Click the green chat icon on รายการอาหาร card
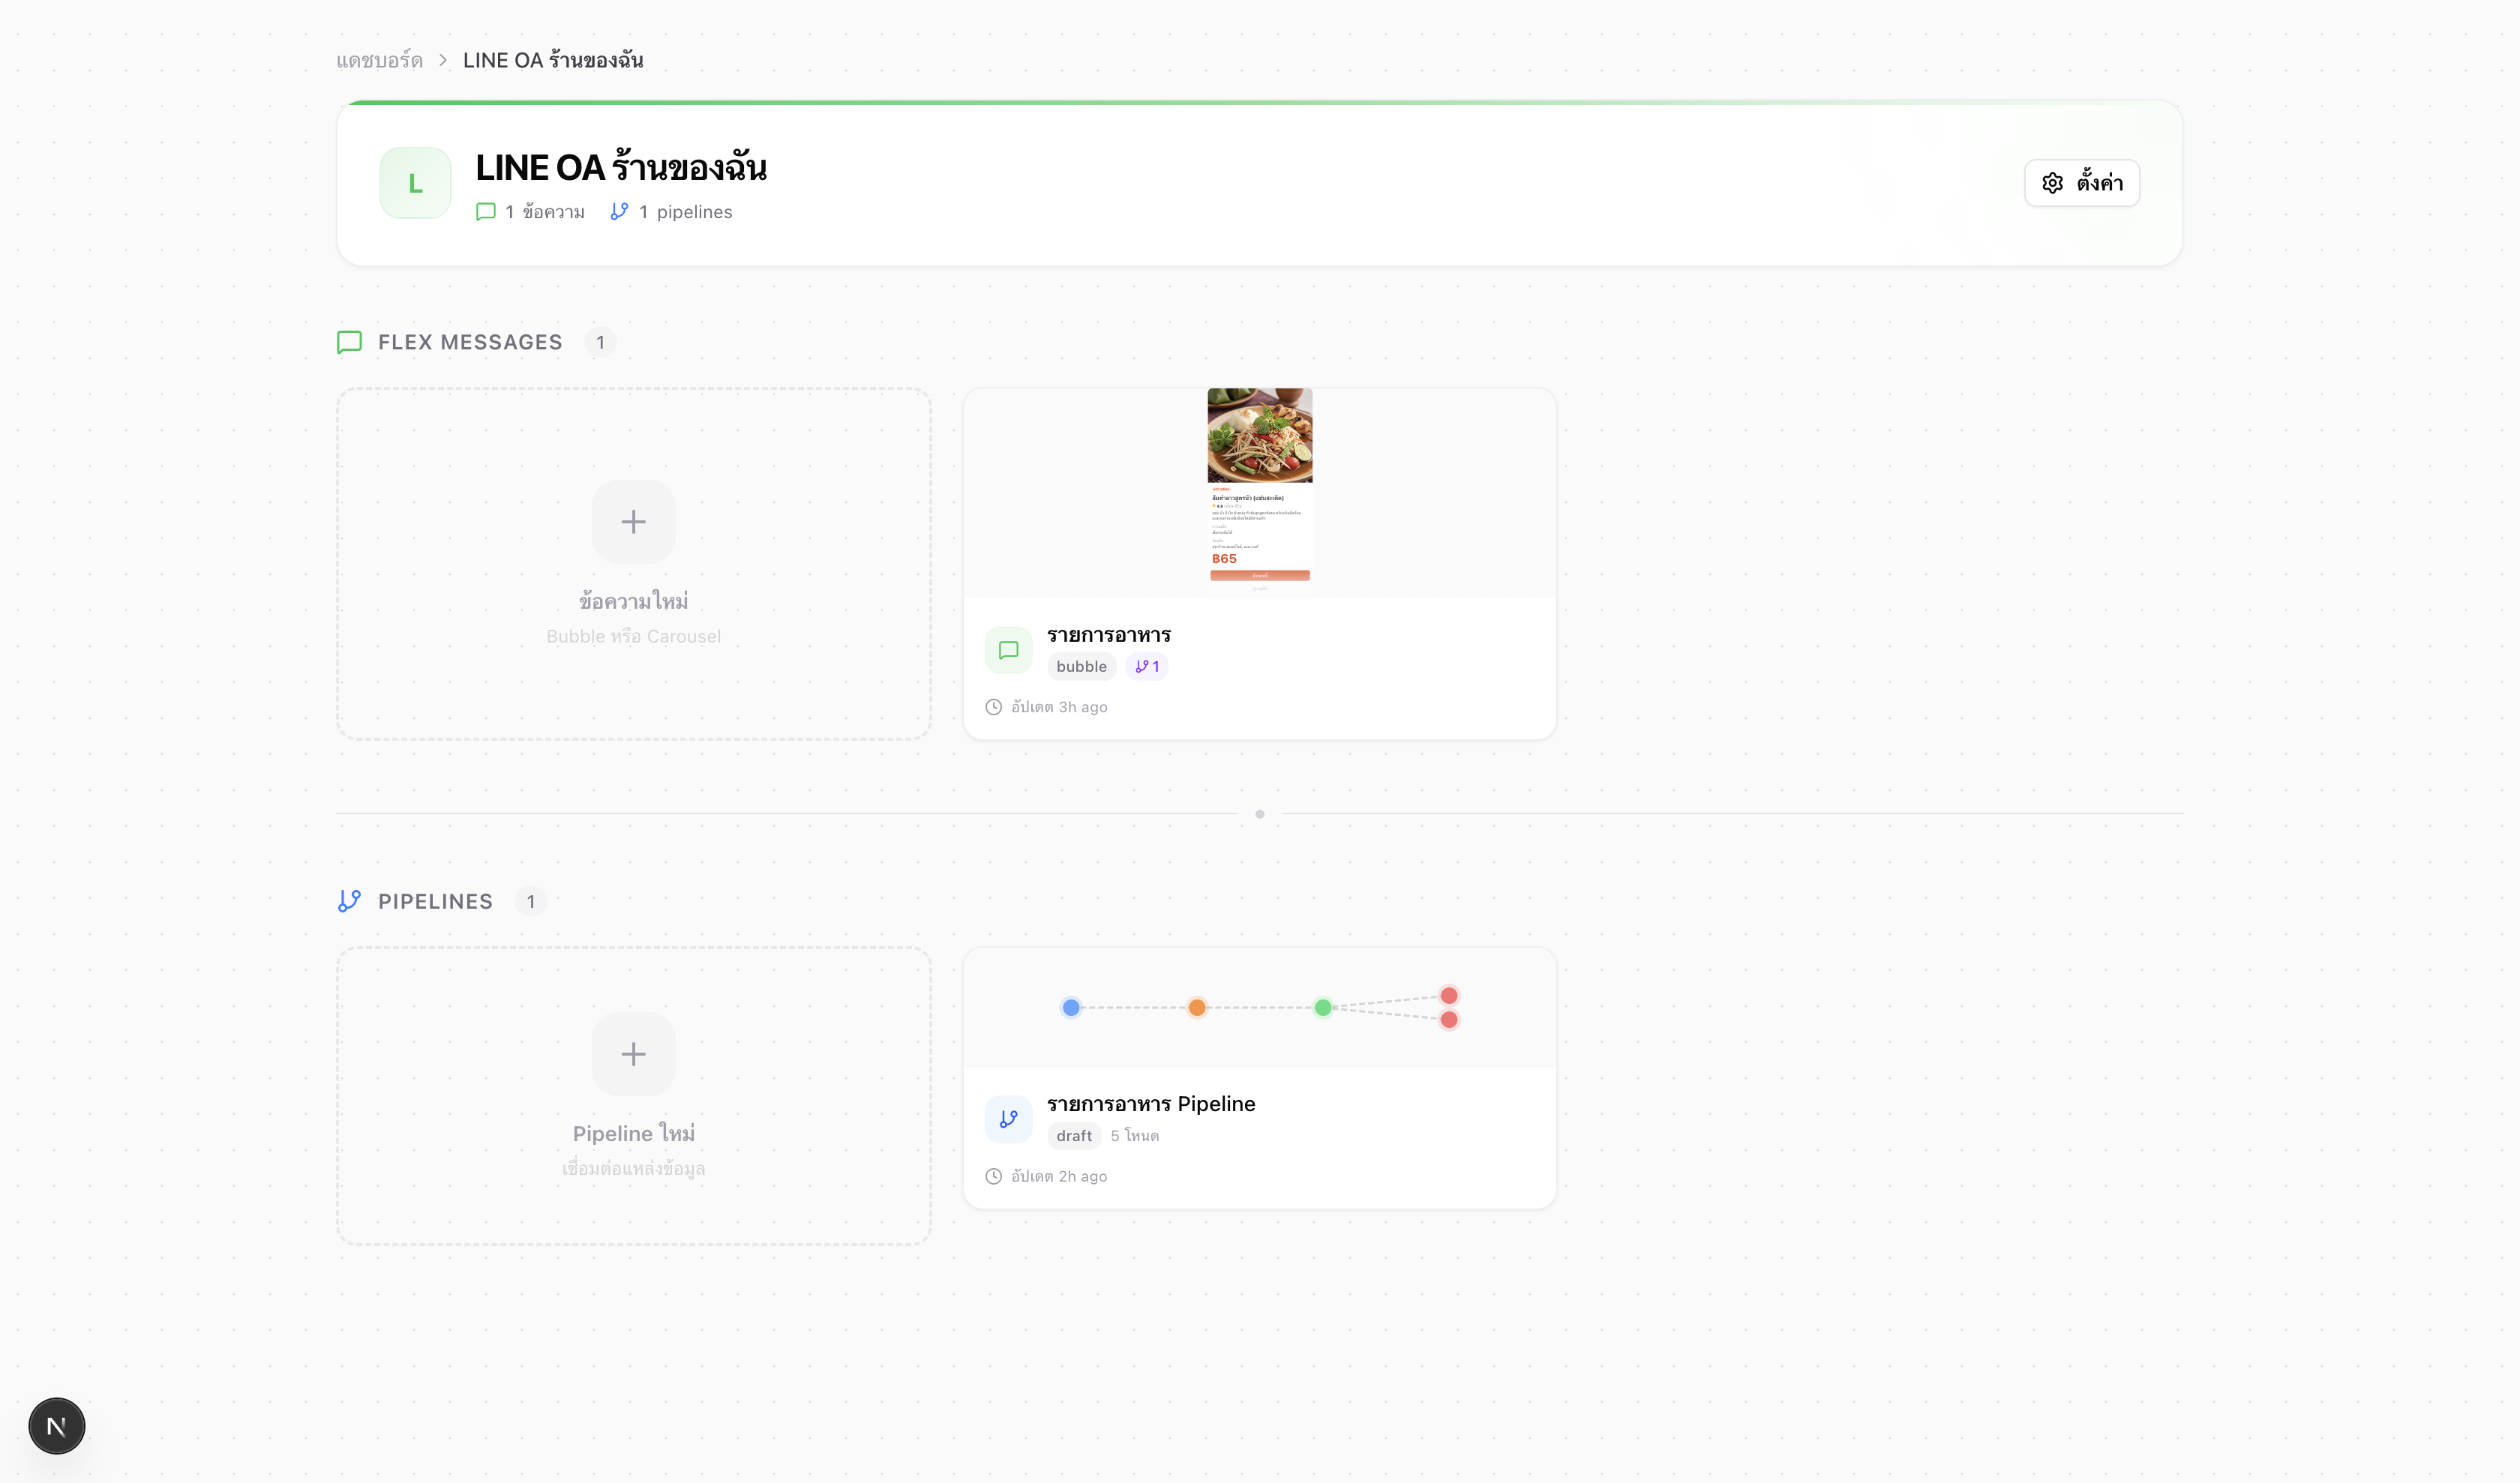This screenshot has width=2520, height=1483. tap(1009, 649)
